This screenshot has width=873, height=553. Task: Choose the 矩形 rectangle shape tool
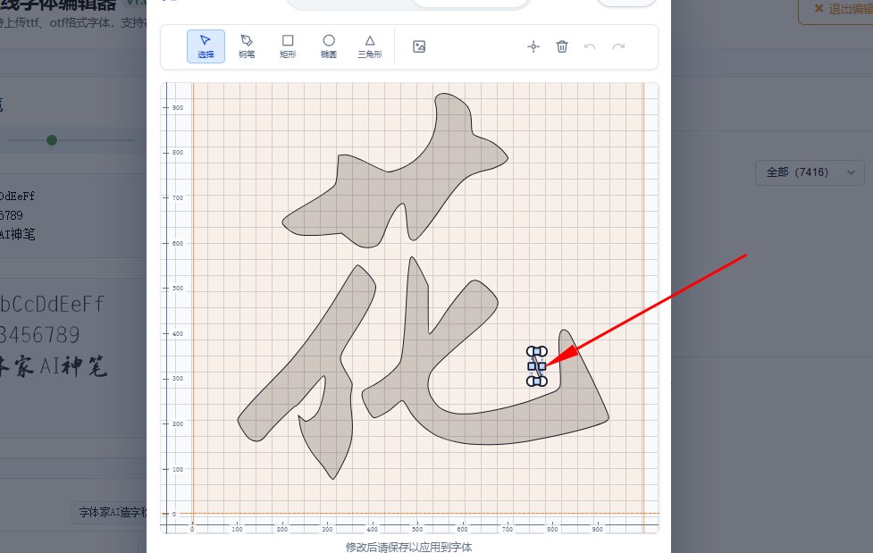288,46
